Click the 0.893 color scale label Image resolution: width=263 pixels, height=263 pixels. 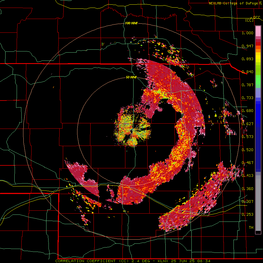coord(248,59)
